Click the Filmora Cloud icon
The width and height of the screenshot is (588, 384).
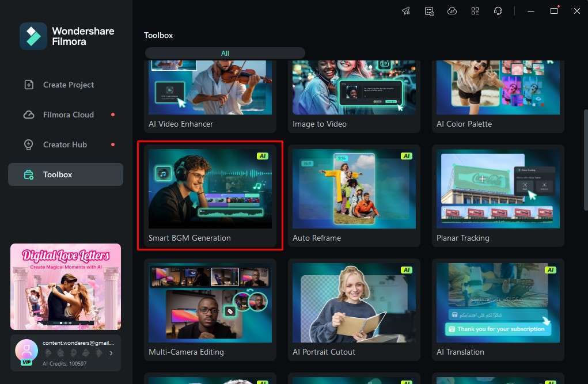29,115
